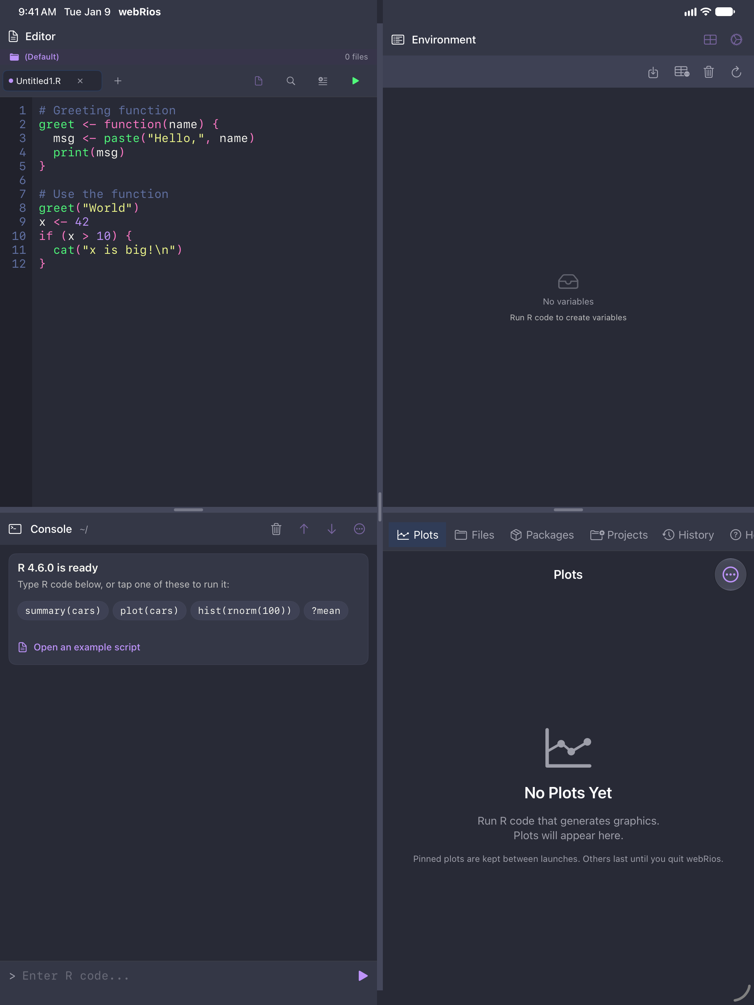Switch to the History tab

[688, 535]
